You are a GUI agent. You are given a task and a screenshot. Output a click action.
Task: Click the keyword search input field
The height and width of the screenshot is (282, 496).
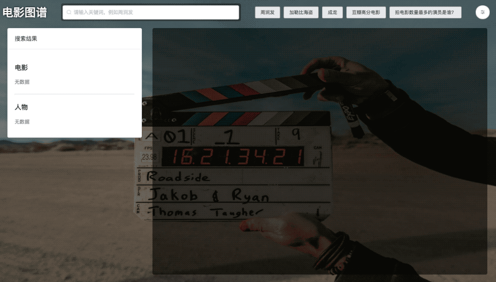[151, 12]
